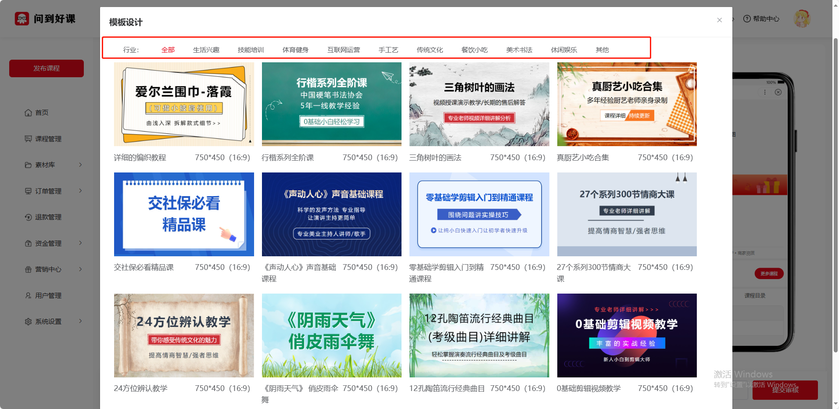Image resolution: width=839 pixels, height=409 pixels.
Task: Click the system settings gear icon
Action: tap(28, 322)
